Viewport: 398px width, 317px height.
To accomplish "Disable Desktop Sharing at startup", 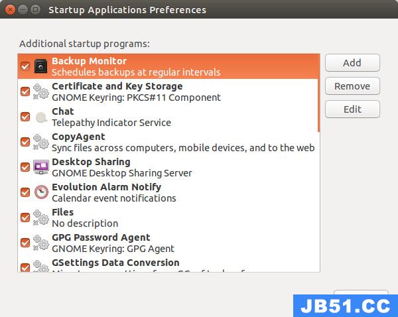I will click(x=25, y=167).
